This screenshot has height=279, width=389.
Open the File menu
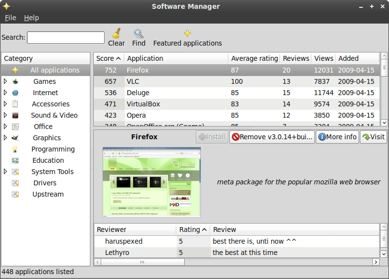pos(10,18)
